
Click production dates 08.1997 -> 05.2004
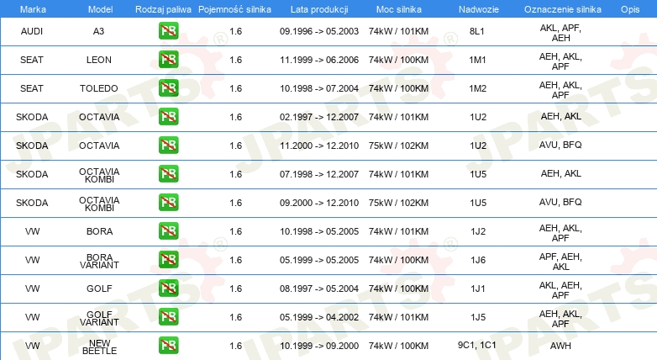tap(319, 289)
